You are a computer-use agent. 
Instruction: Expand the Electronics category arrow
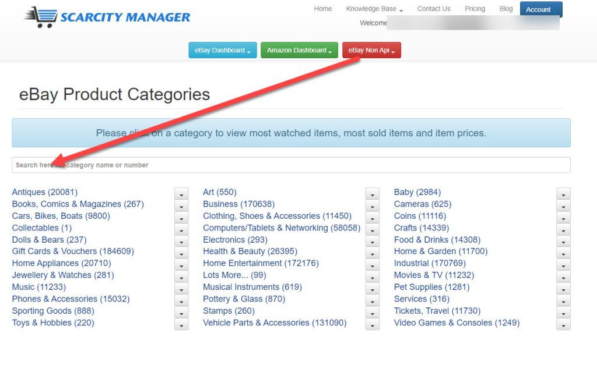[x=372, y=242]
